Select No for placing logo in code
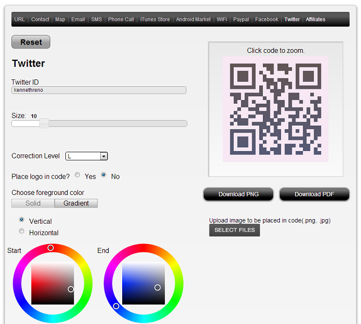This screenshot has height=324, width=361. pyautogui.click(x=104, y=175)
